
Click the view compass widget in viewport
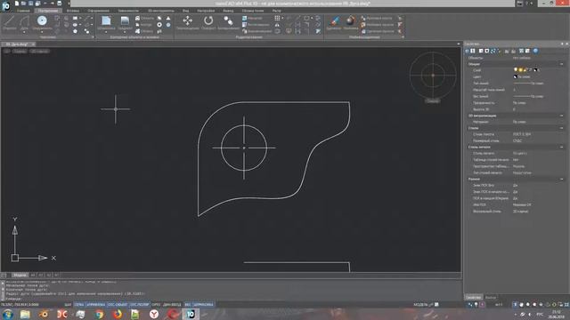pyautogui.click(x=433, y=75)
